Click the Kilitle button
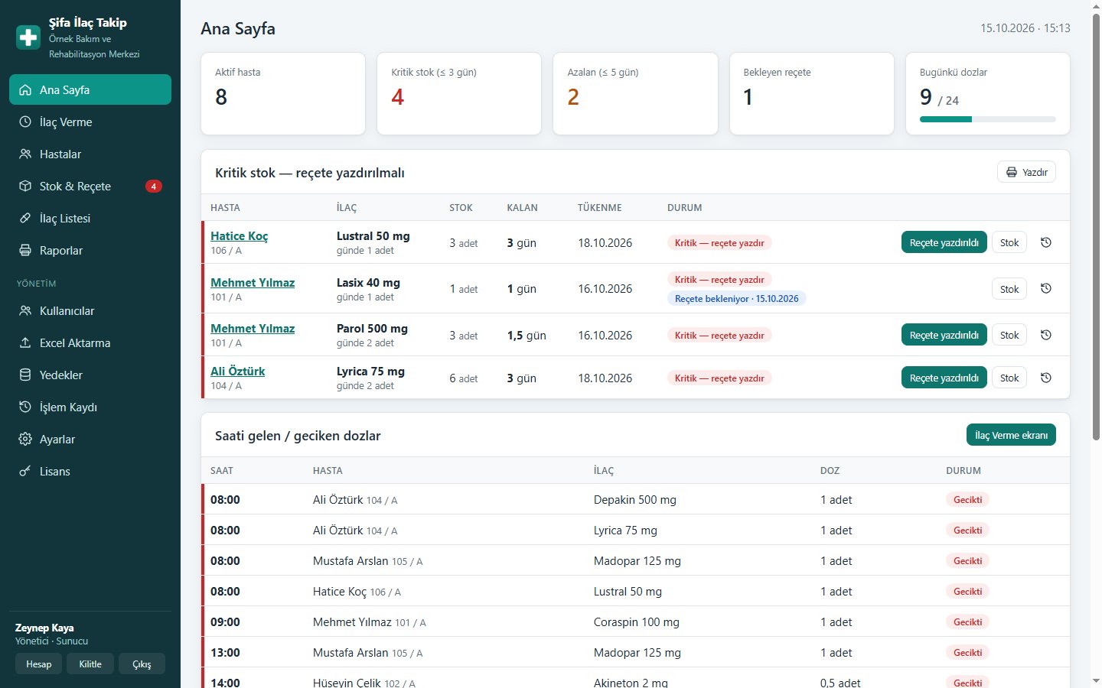The height and width of the screenshot is (688, 1102). pyautogui.click(x=90, y=664)
